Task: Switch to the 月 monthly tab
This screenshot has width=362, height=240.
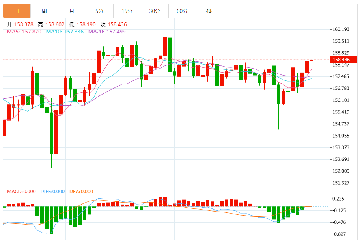Action: point(72,11)
